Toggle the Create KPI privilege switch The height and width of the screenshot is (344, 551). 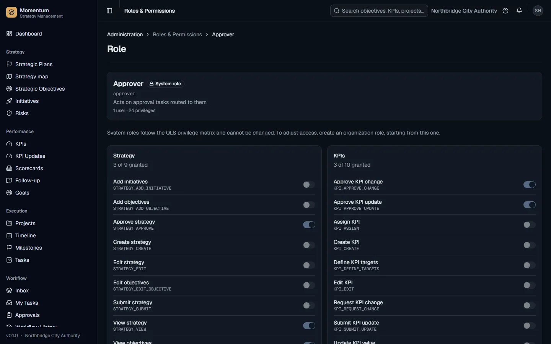(530, 245)
